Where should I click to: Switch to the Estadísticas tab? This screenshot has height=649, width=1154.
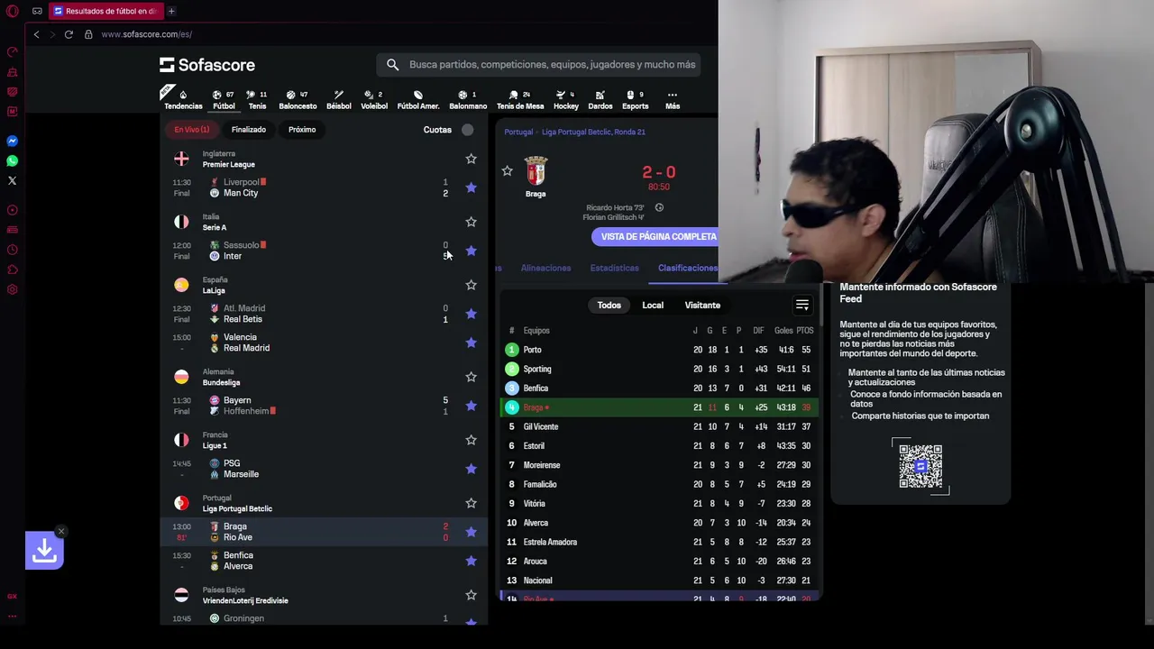(x=614, y=268)
